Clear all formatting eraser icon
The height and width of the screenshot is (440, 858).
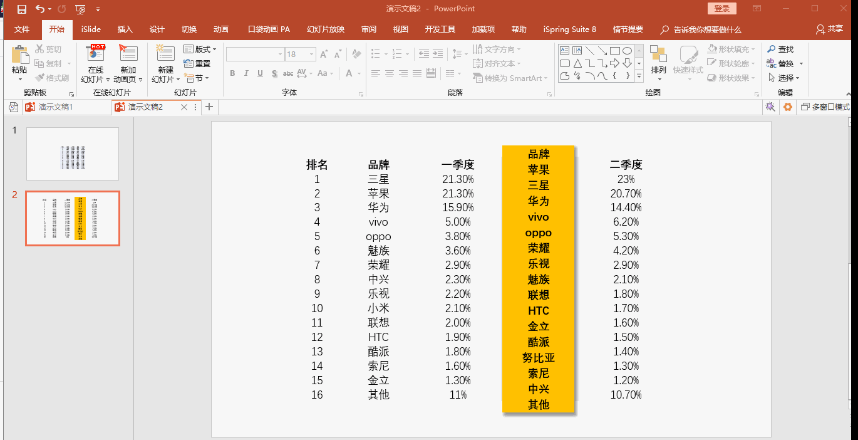[356, 55]
